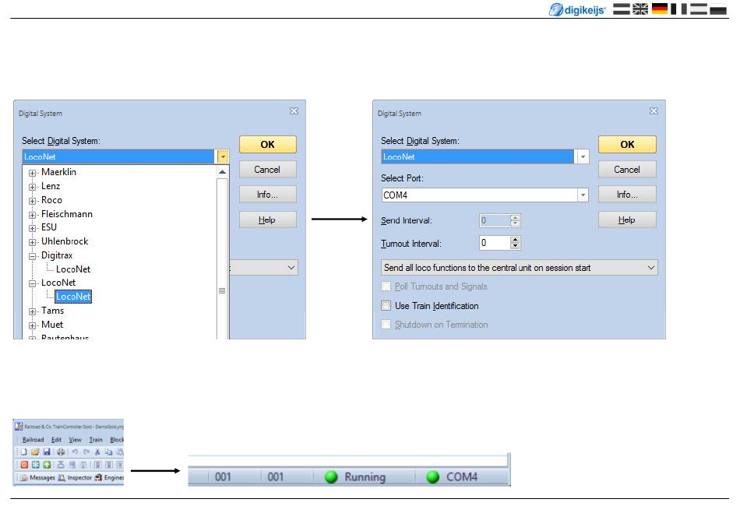The image size is (740, 513).
Task: Click the scroll-up arrow of the system list
Action: (222, 172)
